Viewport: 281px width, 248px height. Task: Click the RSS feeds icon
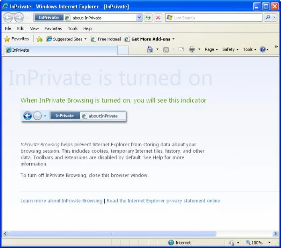[x=166, y=50]
